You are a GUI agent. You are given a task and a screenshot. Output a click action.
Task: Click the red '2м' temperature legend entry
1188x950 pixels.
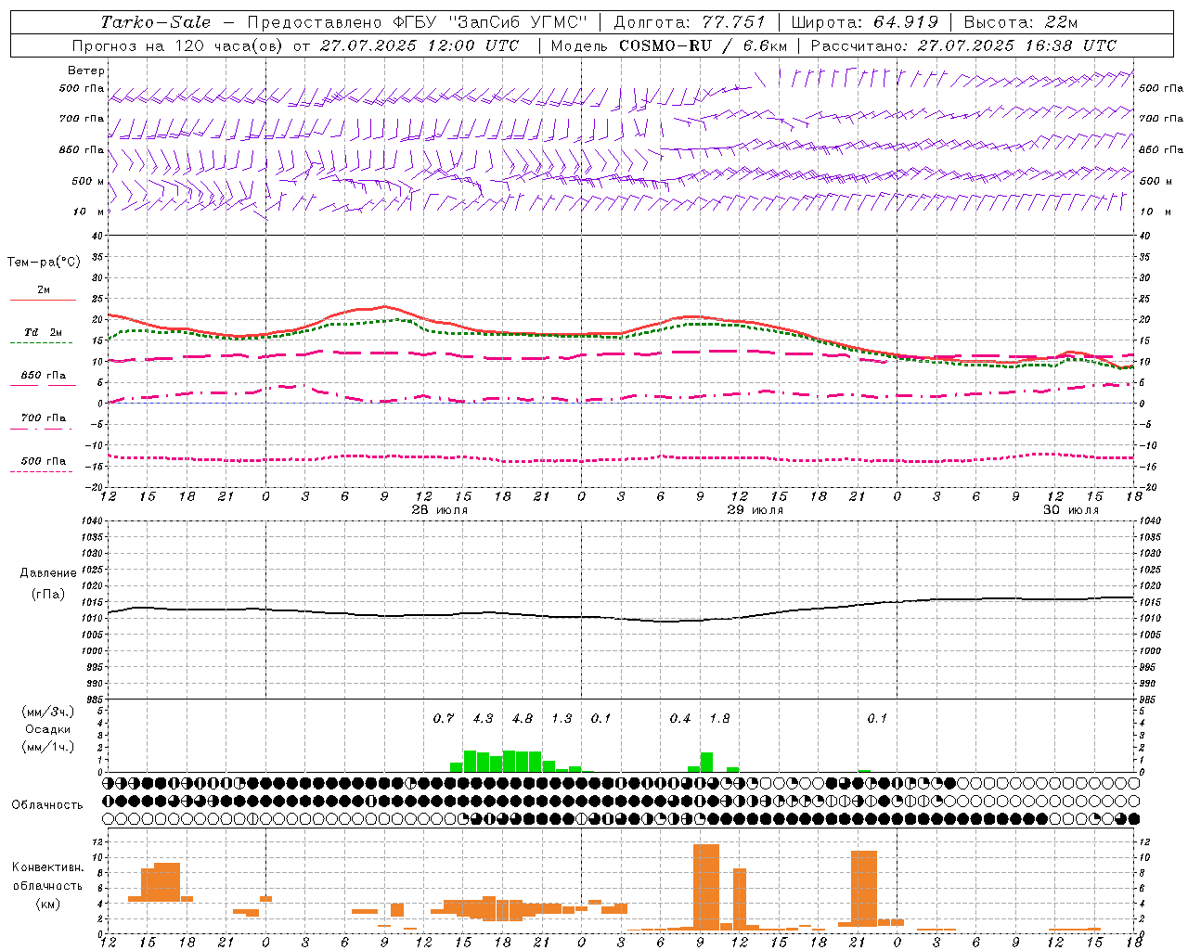pyautogui.click(x=44, y=290)
